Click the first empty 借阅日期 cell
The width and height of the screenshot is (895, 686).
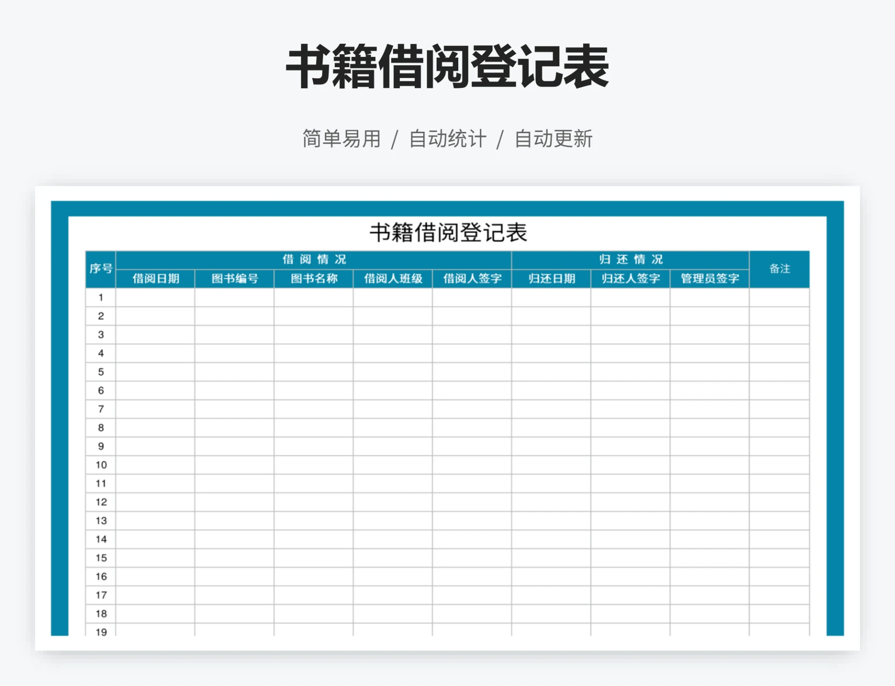[x=155, y=297]
